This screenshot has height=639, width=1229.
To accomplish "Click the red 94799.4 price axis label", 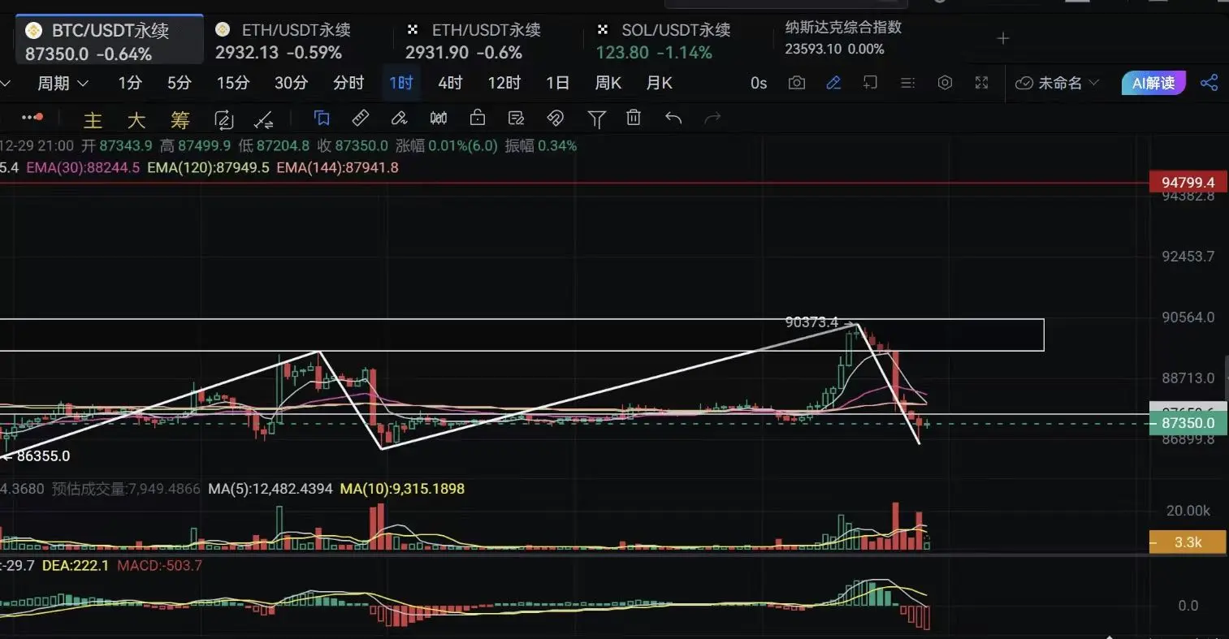I will point(1188,183).
